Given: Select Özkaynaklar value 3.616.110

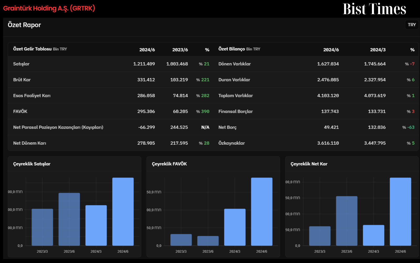Looking at the screenshot, I should click(x=328, y=143).
